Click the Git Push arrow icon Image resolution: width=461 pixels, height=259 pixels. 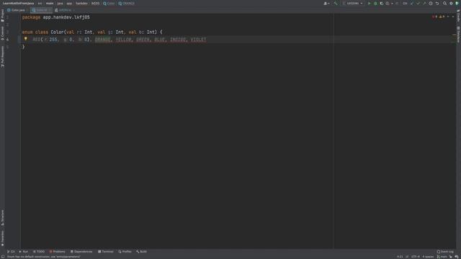coord(424,4)
